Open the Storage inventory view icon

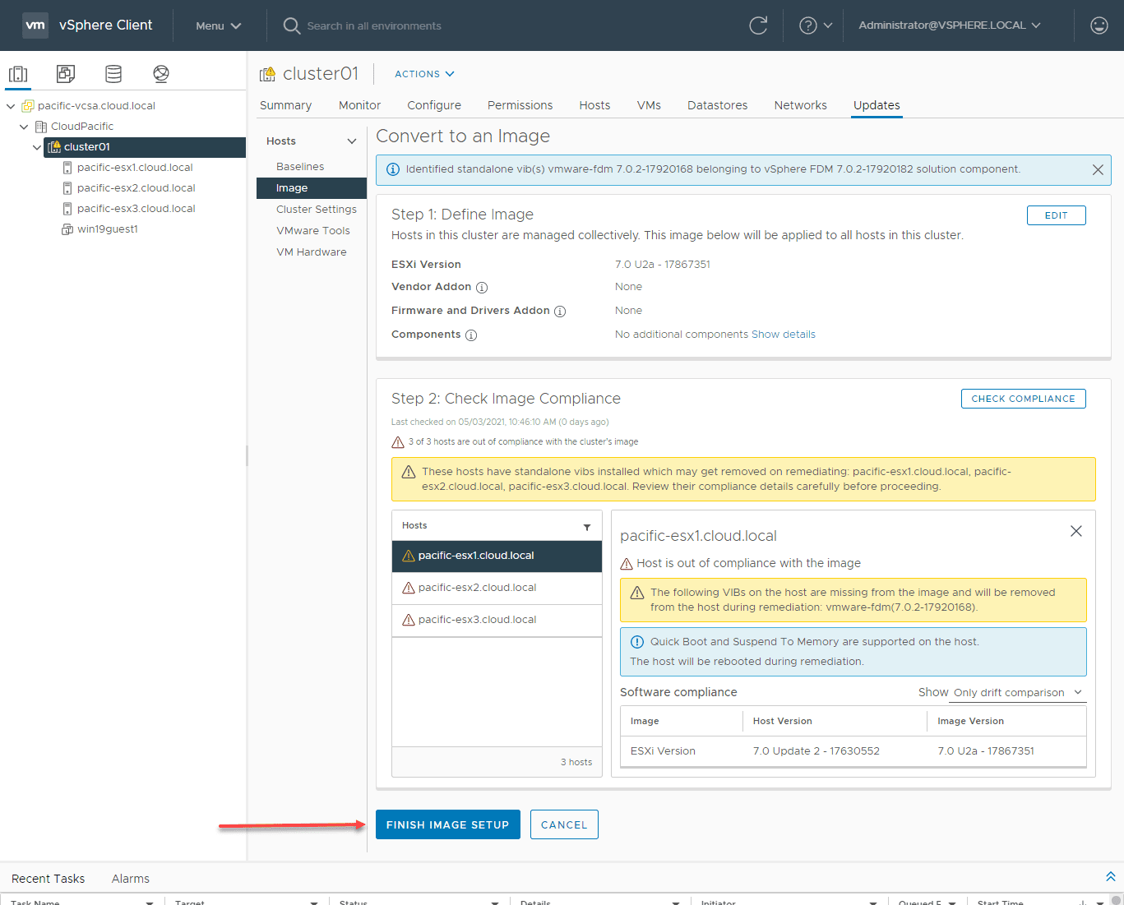point(113,74)
